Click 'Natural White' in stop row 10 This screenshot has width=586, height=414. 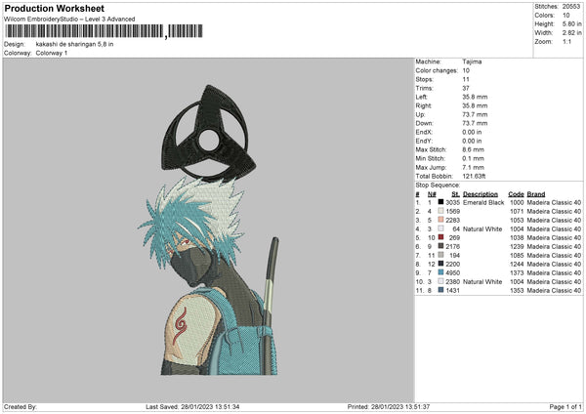coord(482,282)
